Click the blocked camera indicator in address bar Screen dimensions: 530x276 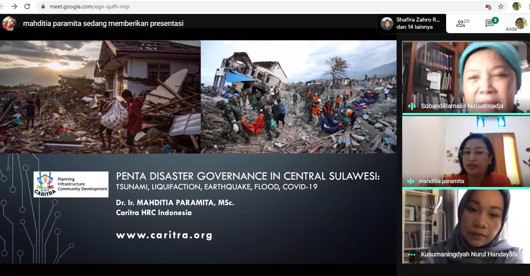[x=488, y=6]
